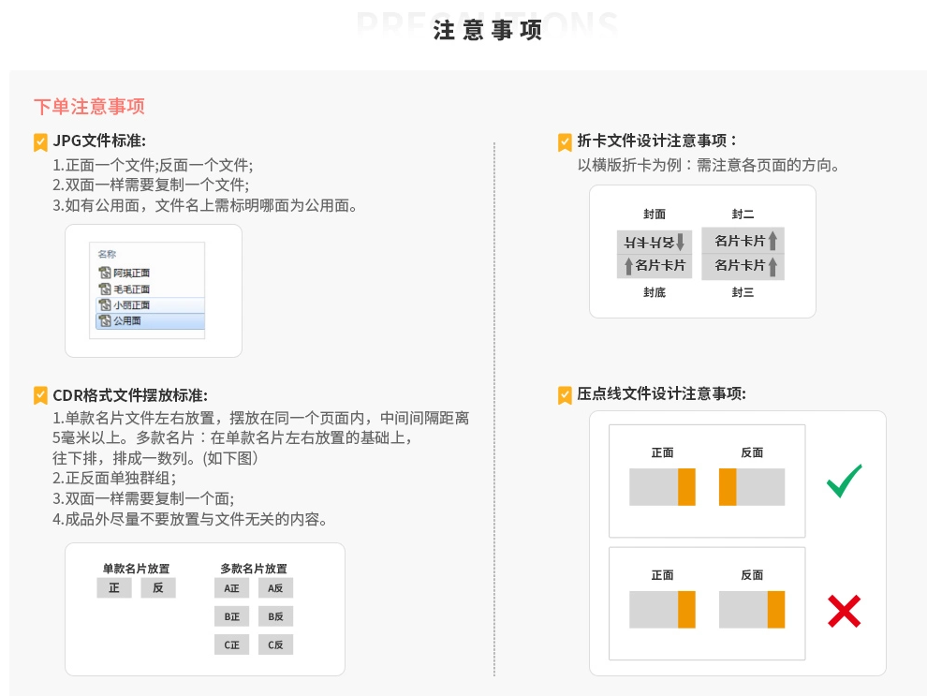Screen dimensions: 927x696
Task: Click the 封底 label in the fold diagram
Action: pyautogui.click(x=655, y=292)
